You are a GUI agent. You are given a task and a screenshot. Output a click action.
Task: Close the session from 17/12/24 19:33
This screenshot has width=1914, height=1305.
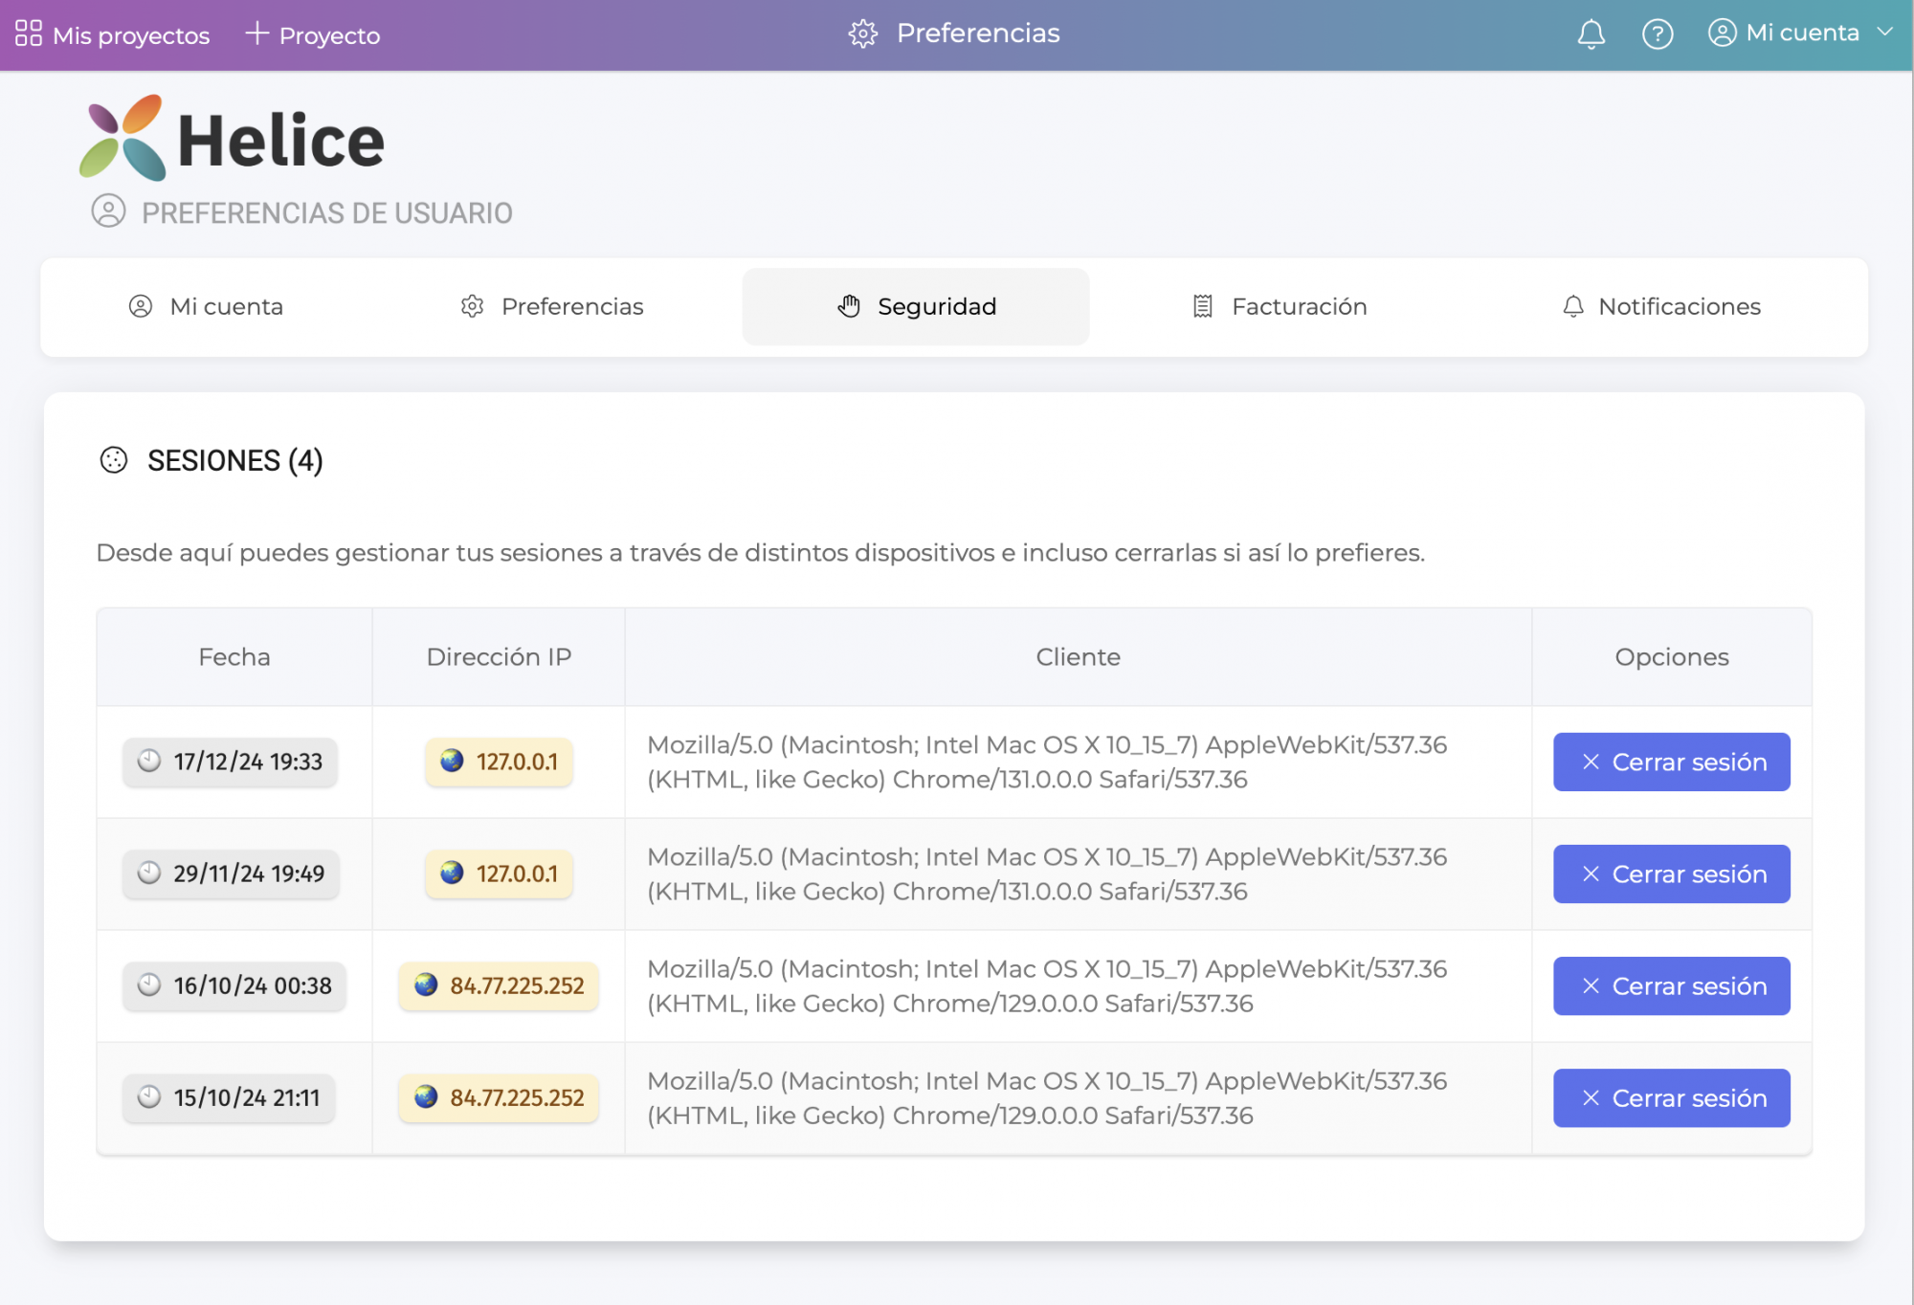click(x=1671, y=762)
